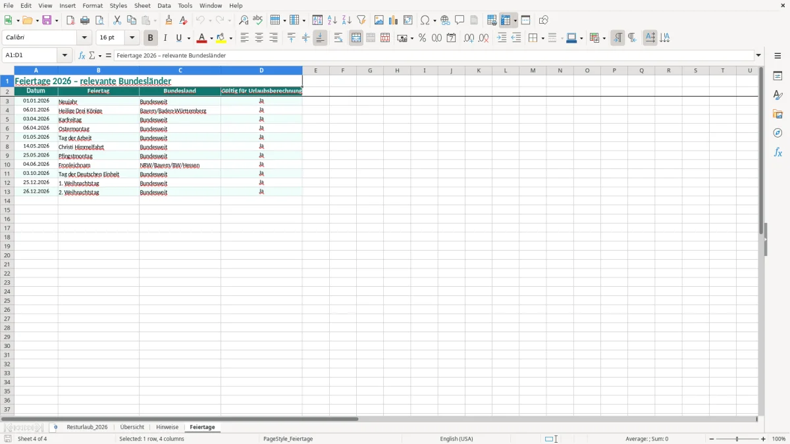Toggle Bold formatting
This screenshot has width=790, height=444.
pyautogui.click(x=151, y=38)
